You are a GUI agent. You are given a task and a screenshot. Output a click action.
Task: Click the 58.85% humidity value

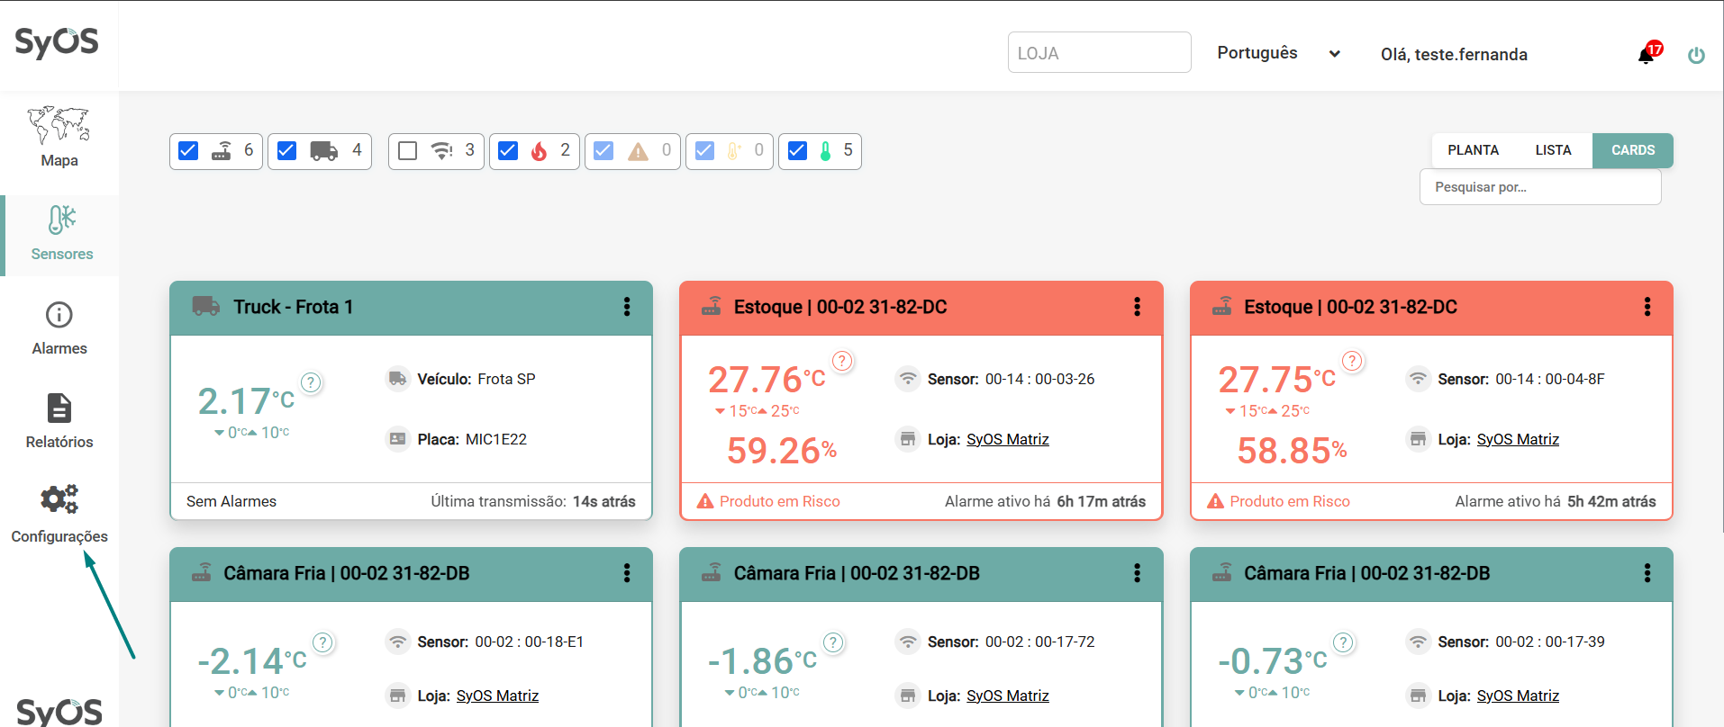coord(1292,450)
